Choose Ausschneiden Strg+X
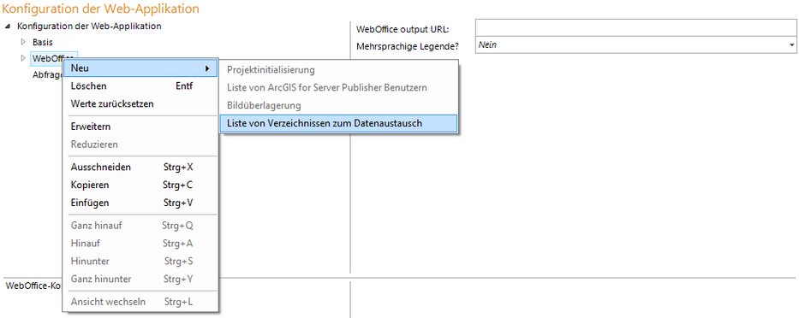The height and width of the screenshot is (318, 799). point(140,167)
